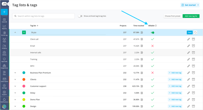Expand the Customer support tag list
The width and height of the screenshot is (203, 110).
tap(15, 86)
